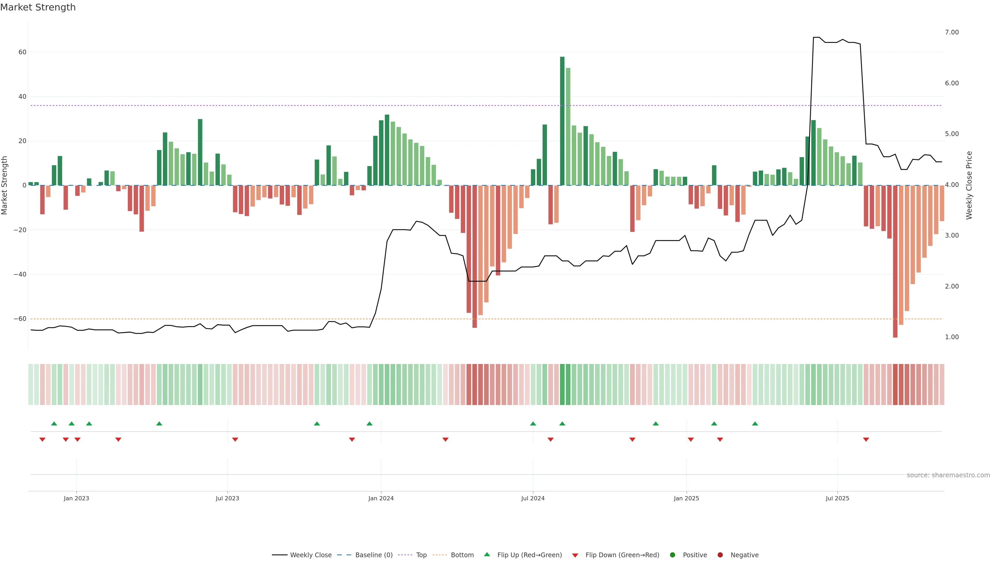Click the red Negative circle legend icon

click(x=720, y=555)
